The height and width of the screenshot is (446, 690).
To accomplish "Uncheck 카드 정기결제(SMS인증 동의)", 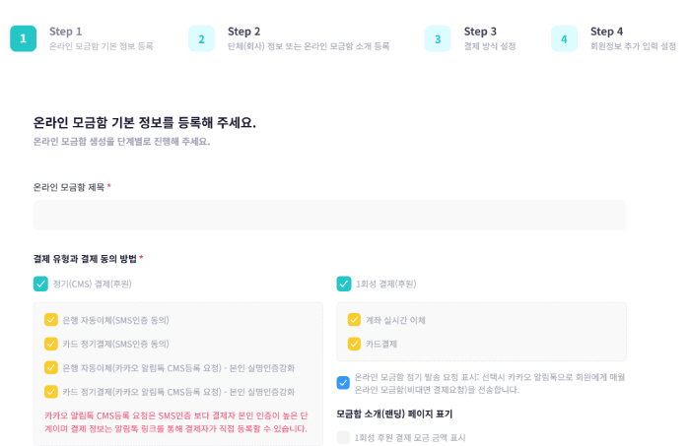I will pyautogui.click(x=51, y=344).
